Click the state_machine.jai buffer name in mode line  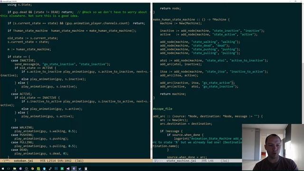[181, 161]
